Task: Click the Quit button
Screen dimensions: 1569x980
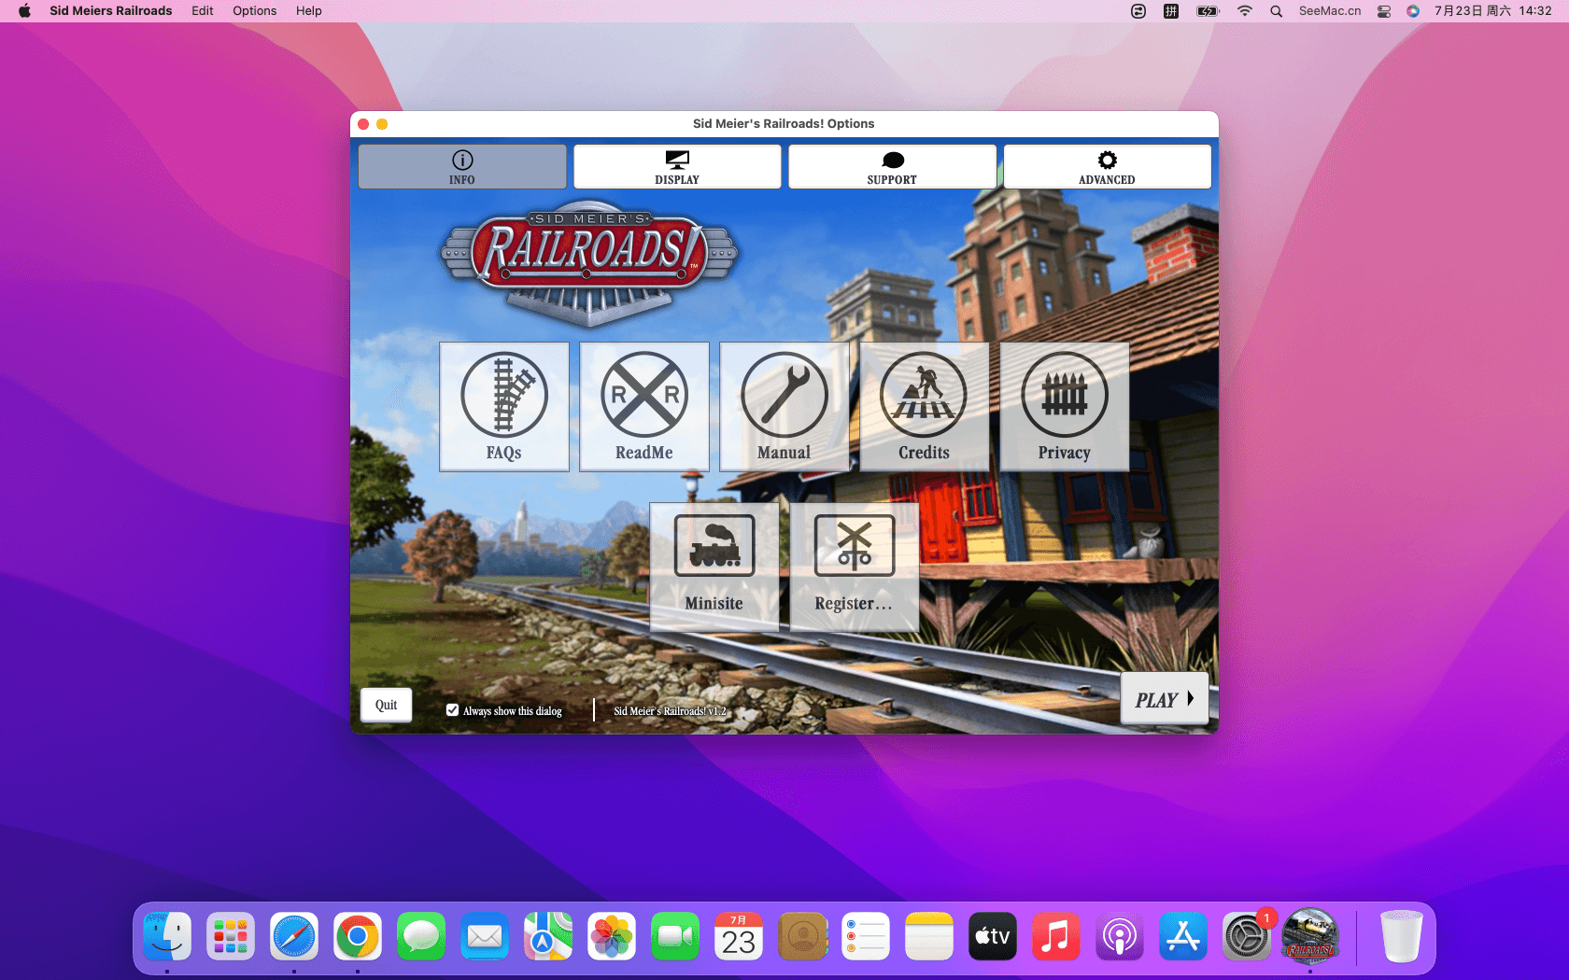Action: (x=387, y=705)
